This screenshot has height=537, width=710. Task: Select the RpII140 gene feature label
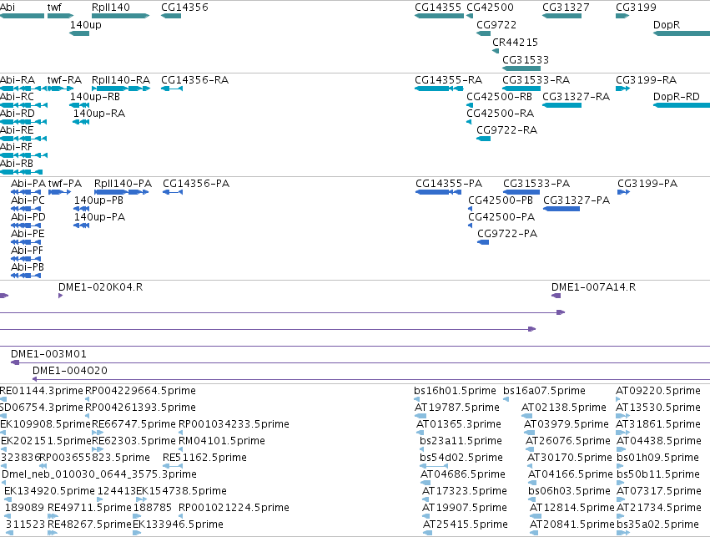click(x=110, y=8)
